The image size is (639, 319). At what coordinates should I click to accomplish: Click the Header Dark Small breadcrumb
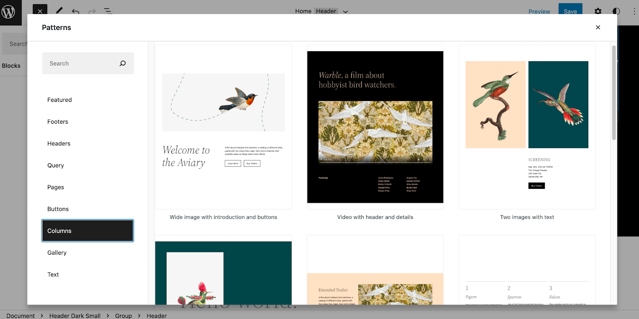click(x=75, y=315)
